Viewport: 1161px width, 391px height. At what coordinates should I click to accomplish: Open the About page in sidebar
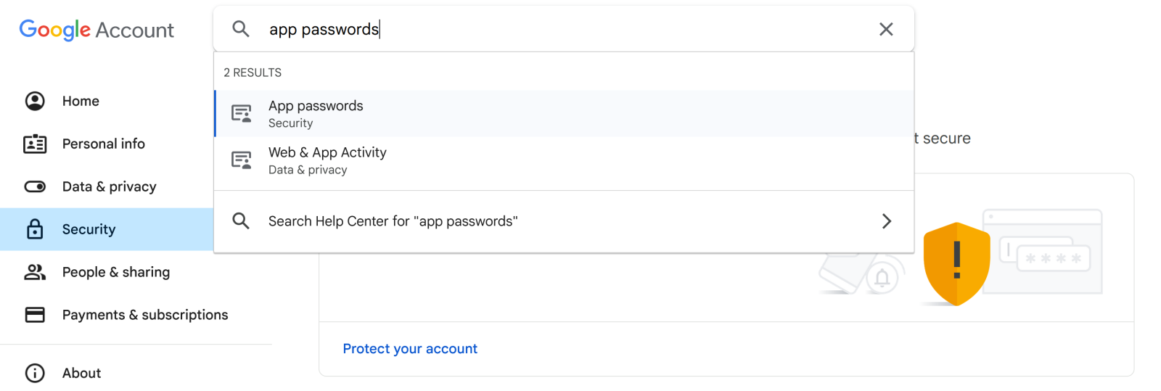[x=81, y=373]
